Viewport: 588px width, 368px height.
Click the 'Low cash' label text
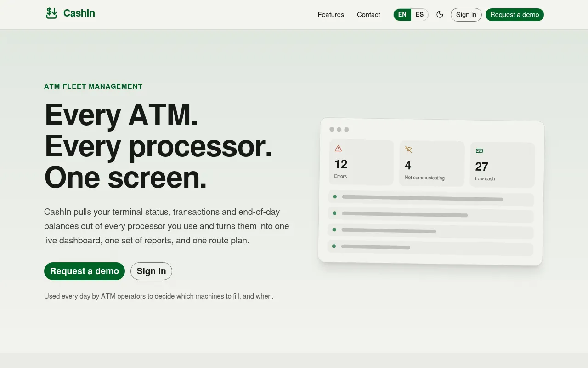[485, 178]
